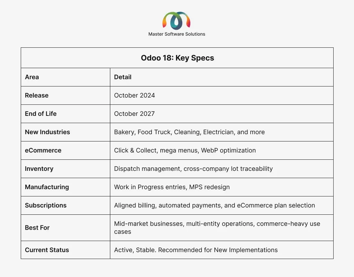Click the Mid-market businesses detail cell
The image size is (354, 277).
(x=217, y=228)
